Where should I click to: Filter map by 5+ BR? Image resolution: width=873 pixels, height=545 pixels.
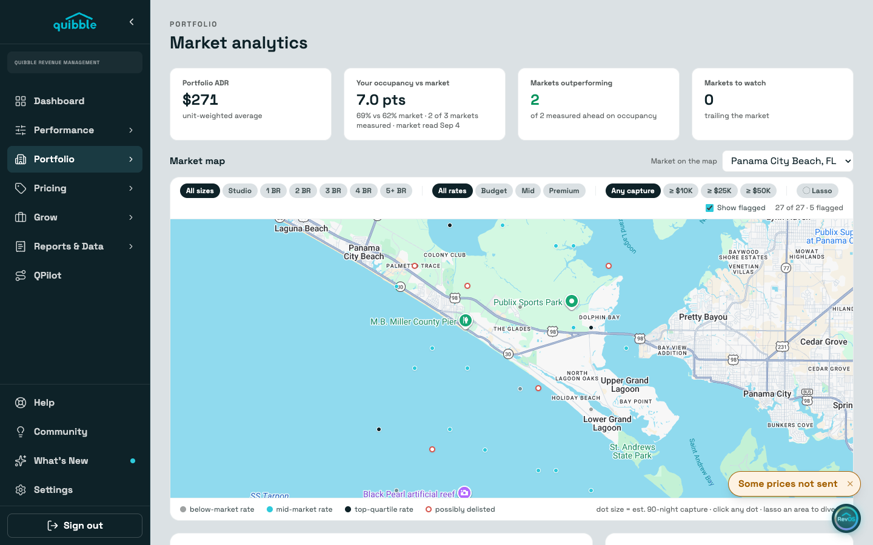pyautogui.click(x=396, y=191)
